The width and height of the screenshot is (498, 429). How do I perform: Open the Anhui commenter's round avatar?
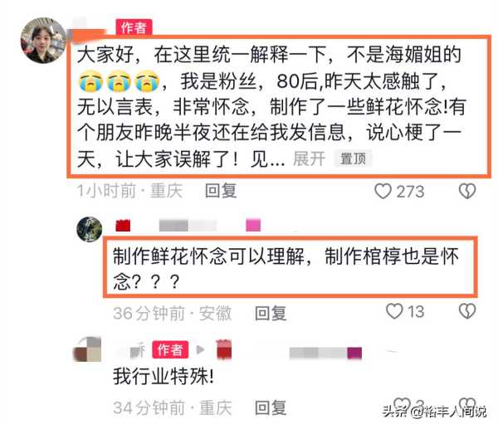90,229
